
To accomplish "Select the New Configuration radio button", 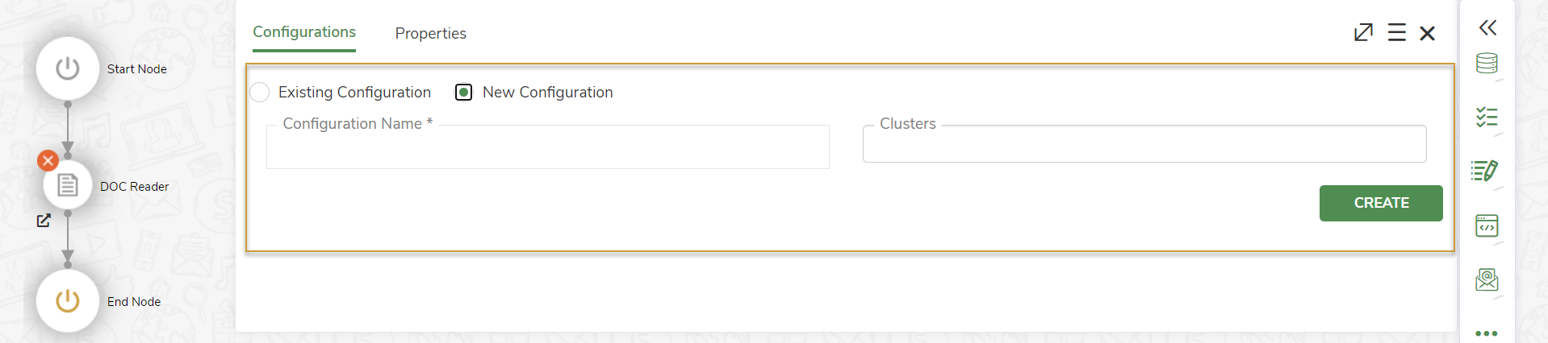I will (464, 93).
